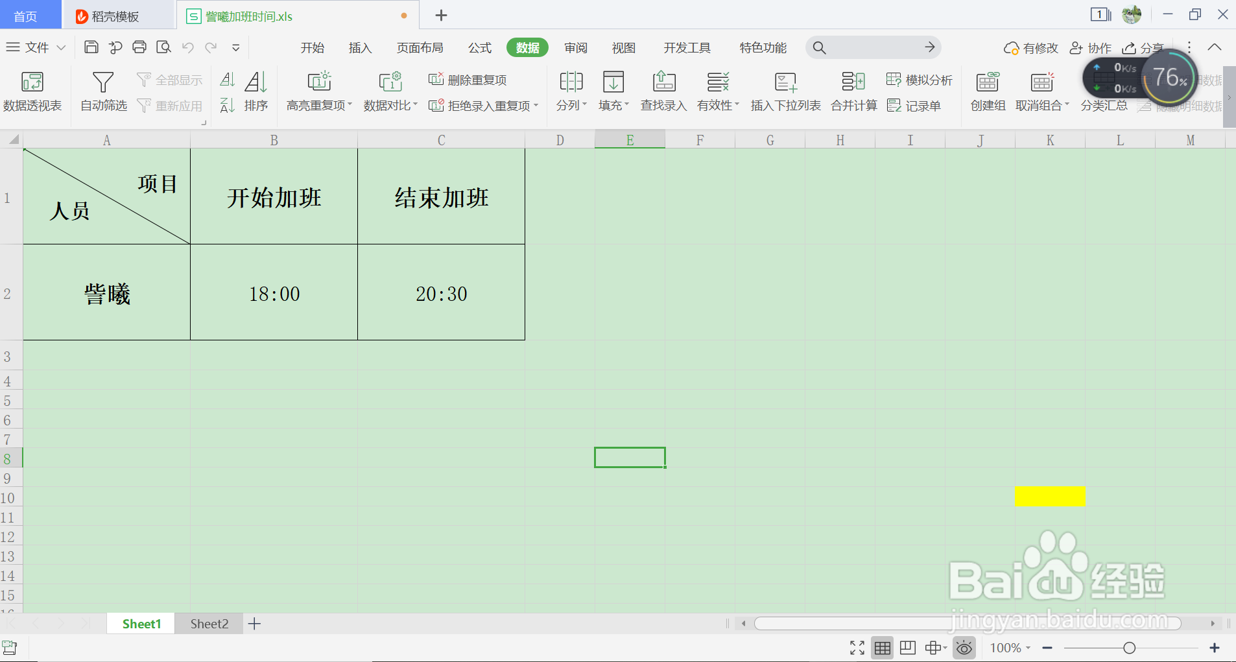
Task: Select normal grid view in status bar
Action: coord(883,648)
